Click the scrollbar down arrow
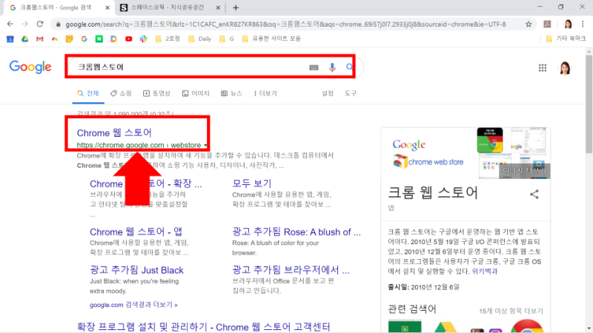 pos(589,328)
